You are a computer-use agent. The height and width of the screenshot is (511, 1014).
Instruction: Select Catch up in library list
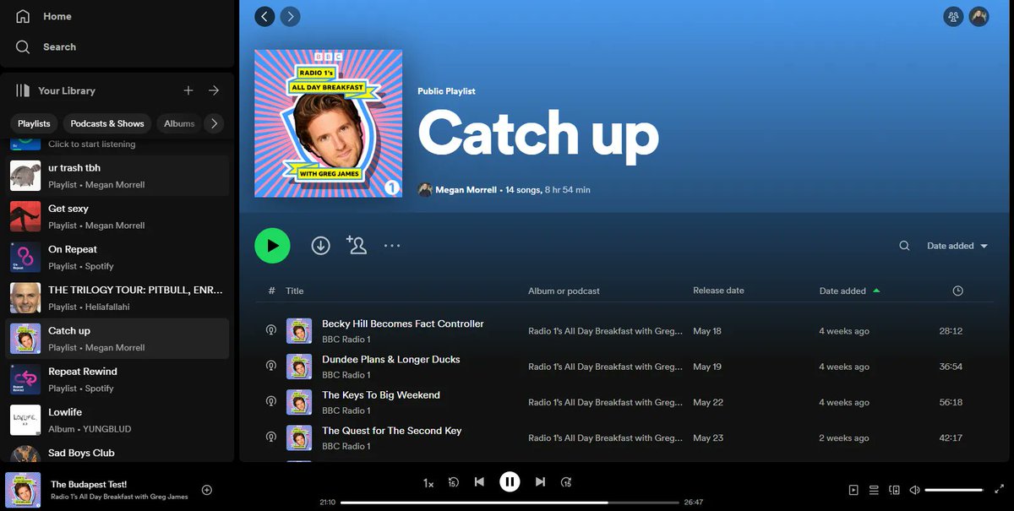[117, 339]
